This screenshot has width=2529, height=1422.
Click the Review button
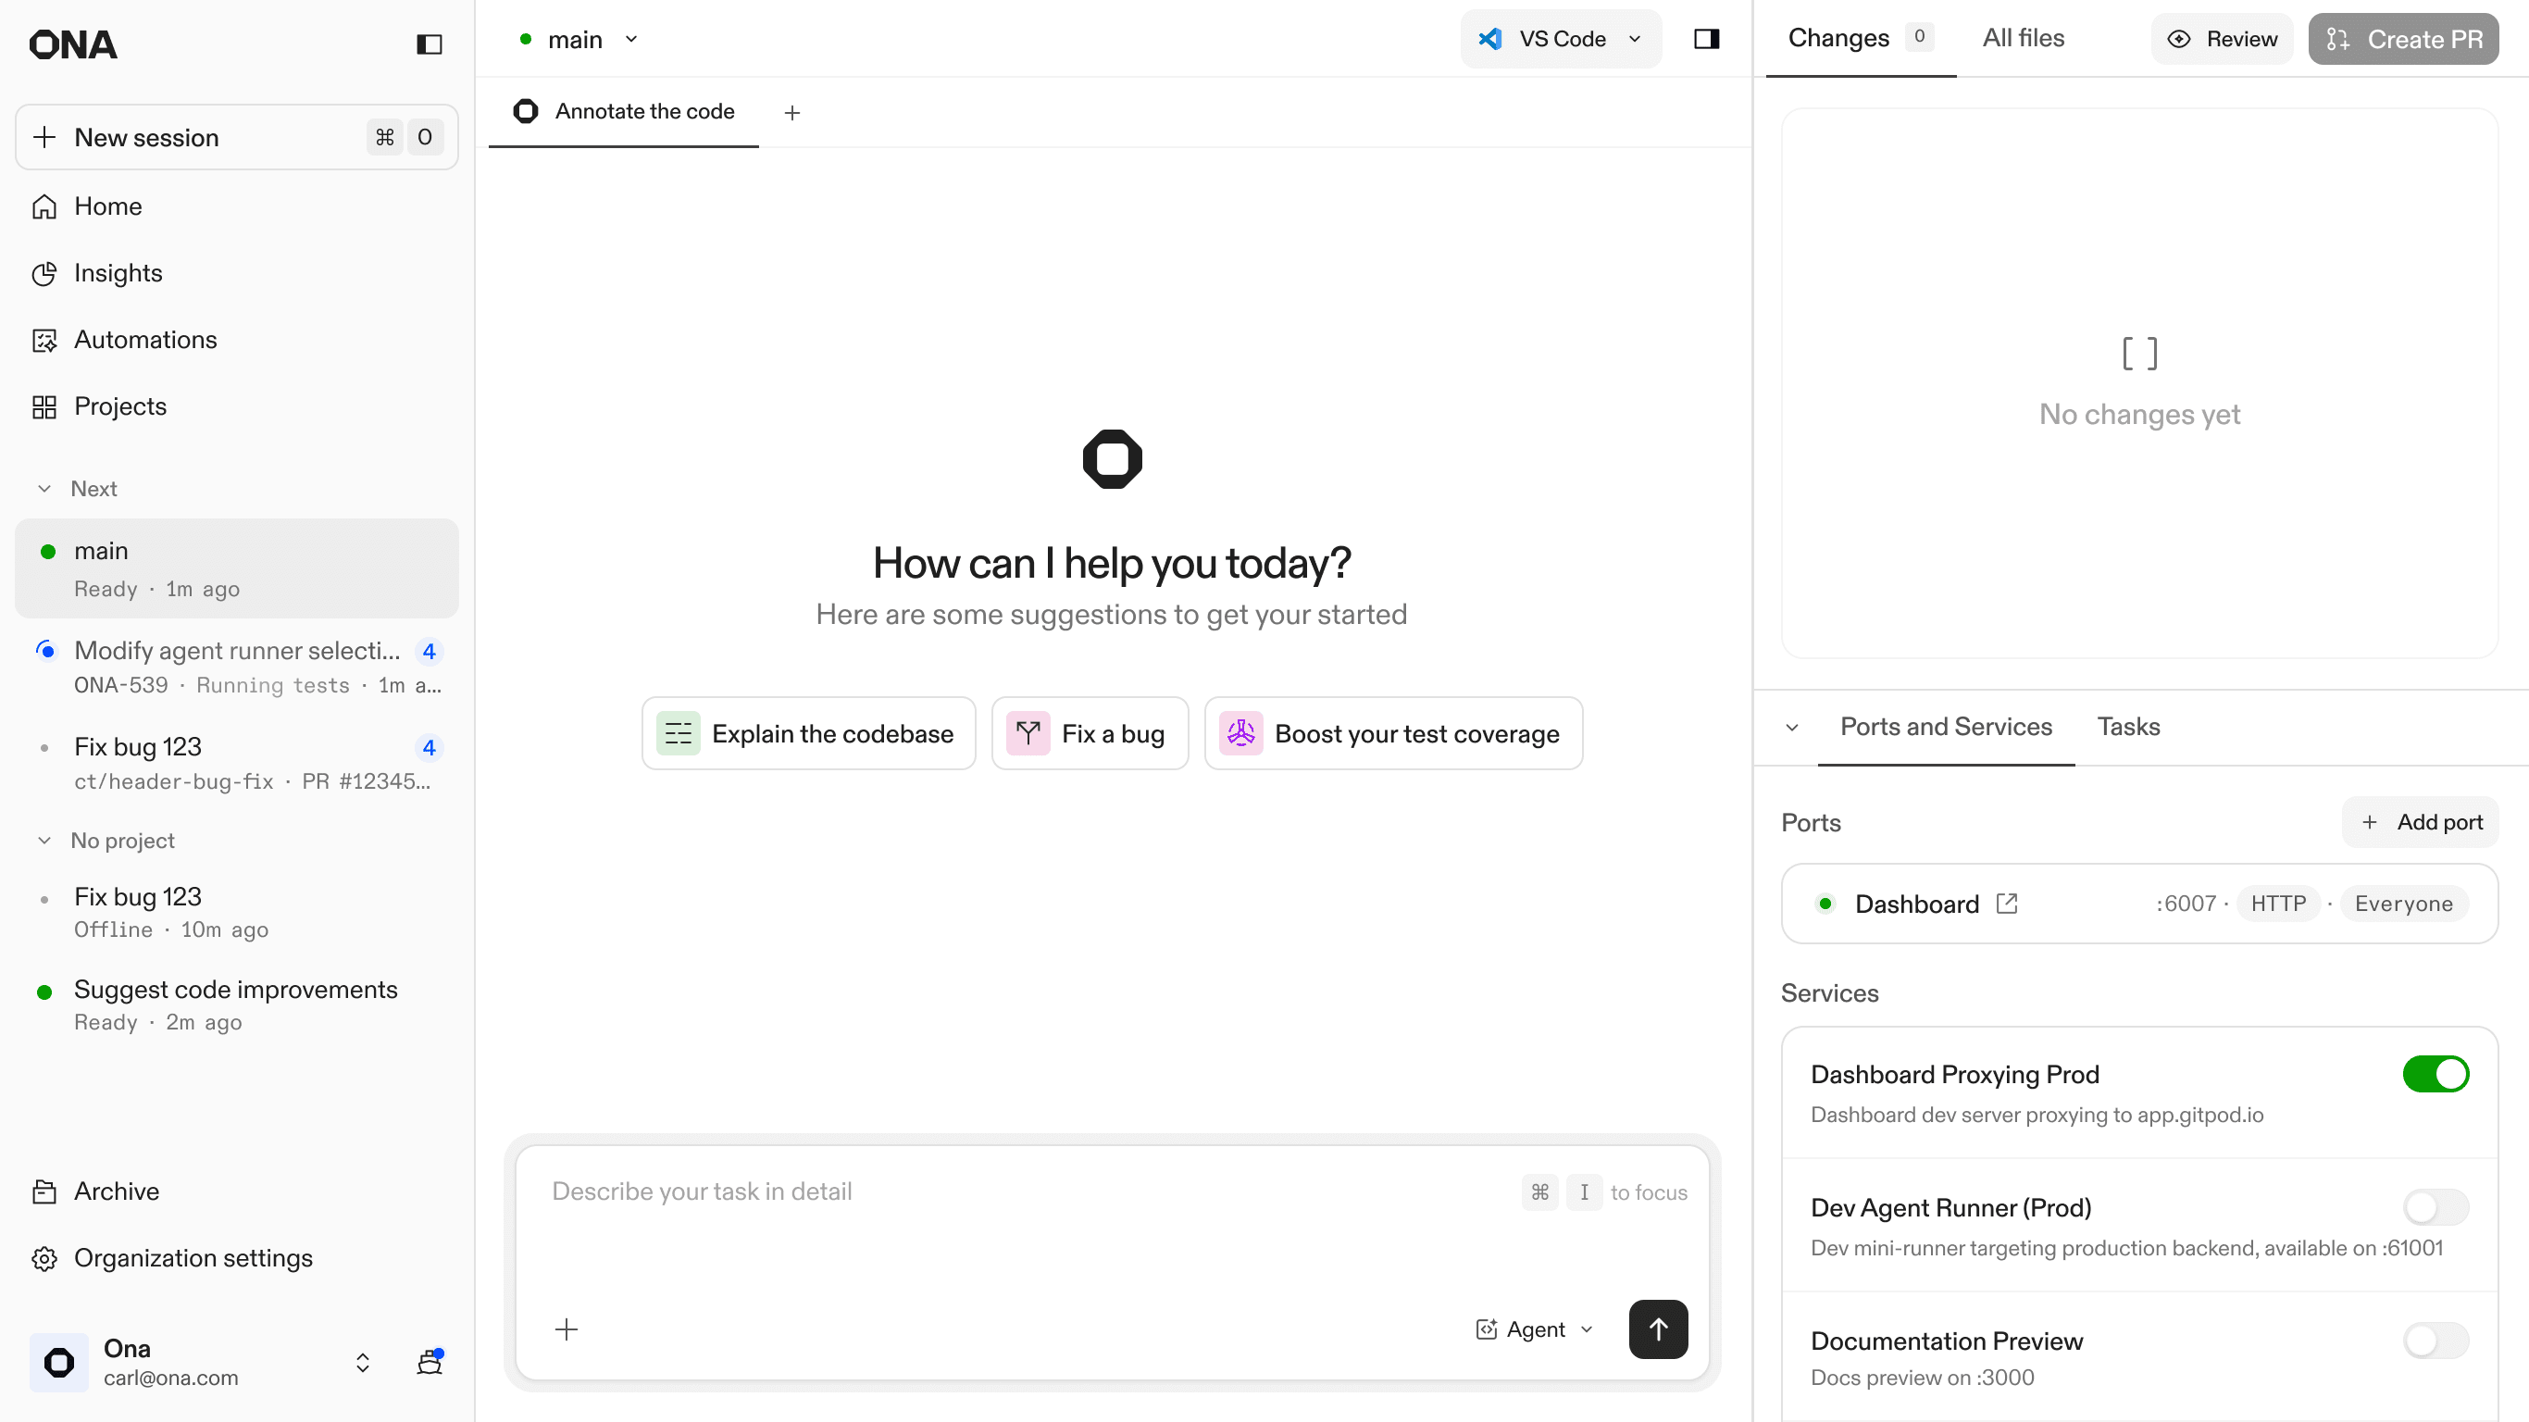point(2222,38)
